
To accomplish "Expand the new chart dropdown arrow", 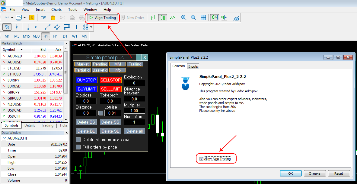I will point(12,17).
